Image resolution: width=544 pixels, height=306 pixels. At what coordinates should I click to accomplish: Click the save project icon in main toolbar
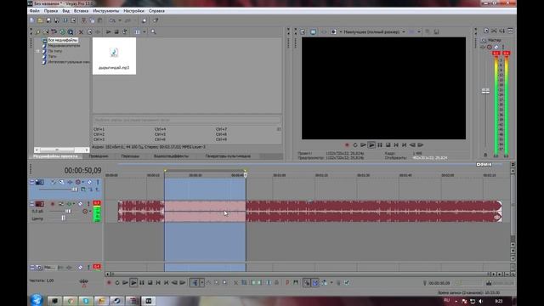tap(48, 20)
